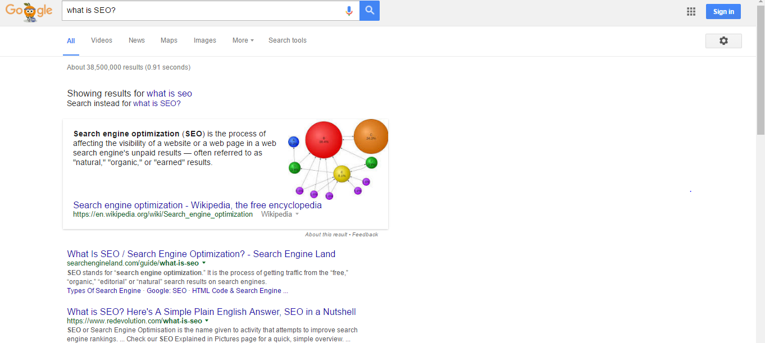The image size is (765, 343).
Task: Switch to the News tab
Action: (x=136, y=40)
